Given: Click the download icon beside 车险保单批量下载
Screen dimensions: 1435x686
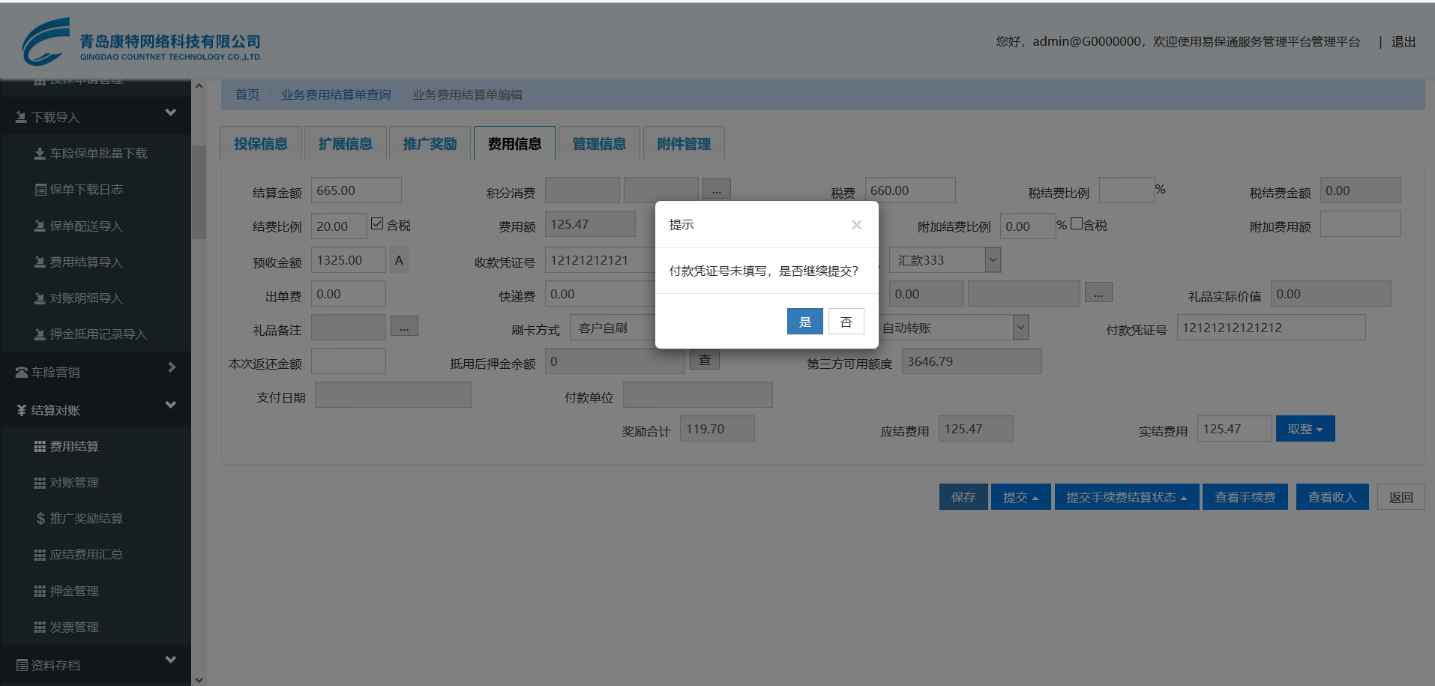Looking at the screenshot, I should coord(40,154).
